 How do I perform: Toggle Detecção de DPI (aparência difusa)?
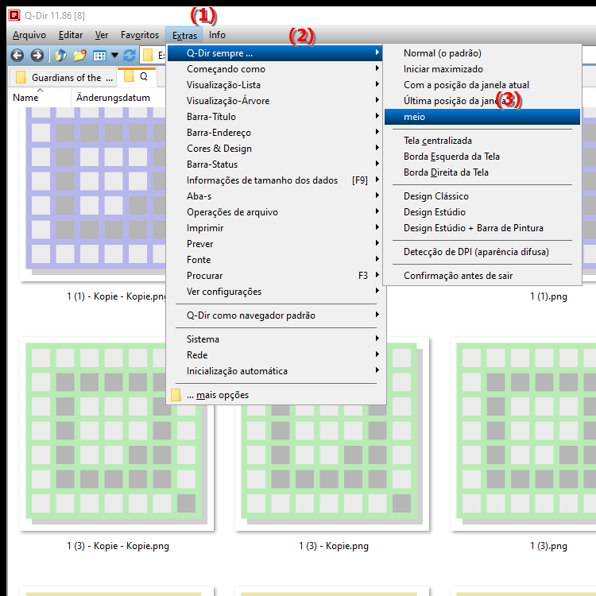coord(482,252)
